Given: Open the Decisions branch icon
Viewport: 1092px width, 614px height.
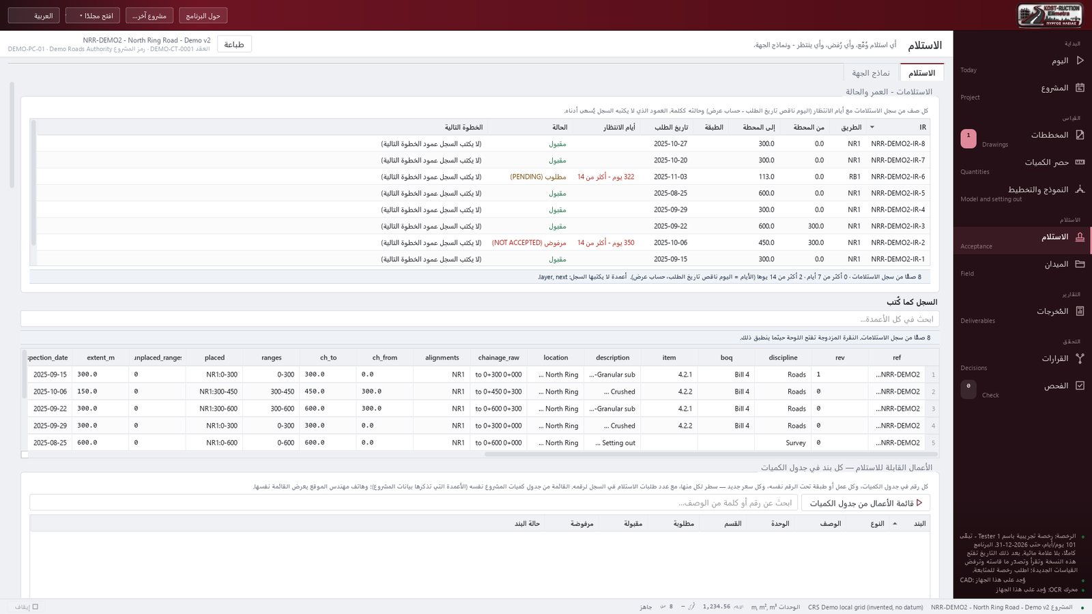Looking at the screenshot, I should [x=1080, y=357].
